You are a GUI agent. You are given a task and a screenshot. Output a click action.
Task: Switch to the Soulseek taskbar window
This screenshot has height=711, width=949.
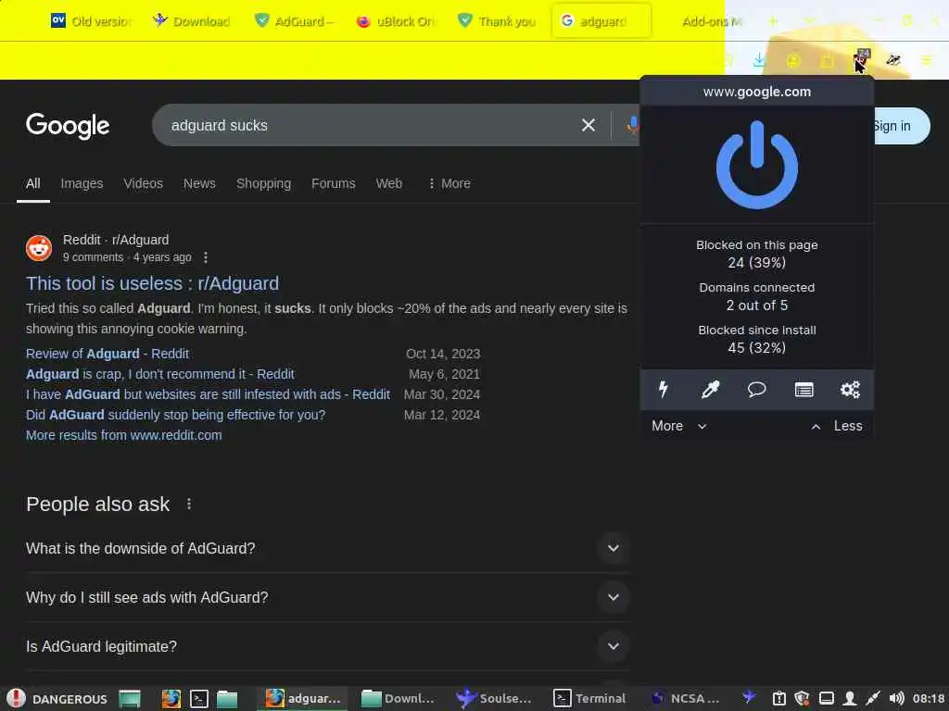[x=493, y=699]
